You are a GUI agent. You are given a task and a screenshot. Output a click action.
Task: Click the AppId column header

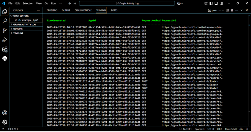[92, 20]
